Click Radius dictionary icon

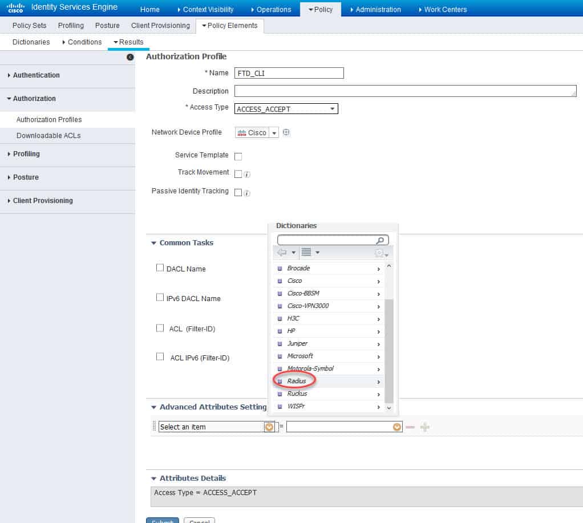click(280, 382)
